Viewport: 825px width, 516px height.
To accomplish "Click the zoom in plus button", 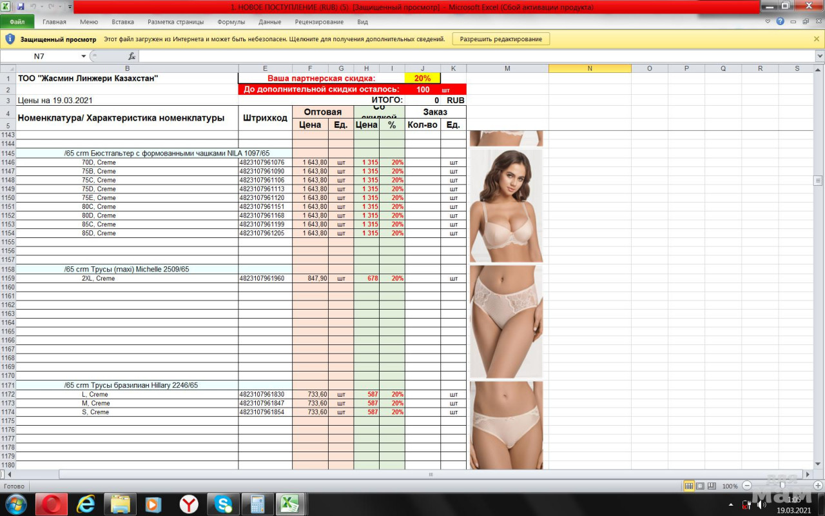I will pos(817,486).
